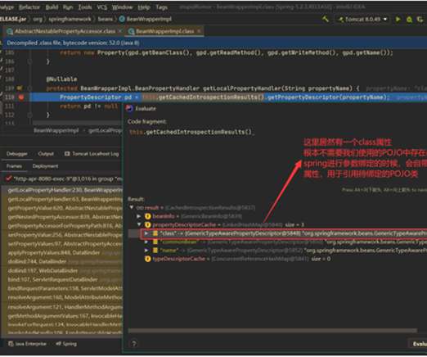Viewport: 427px width, 357px height.
Task: Click the propertyDescriptorCache field icon
Action: (x=147, y=224)
